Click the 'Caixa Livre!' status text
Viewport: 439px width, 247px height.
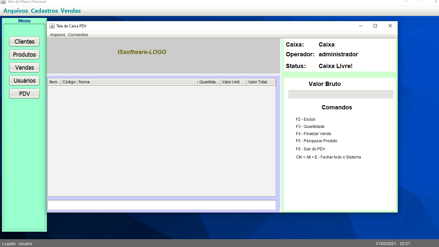(x=336, y=66)
